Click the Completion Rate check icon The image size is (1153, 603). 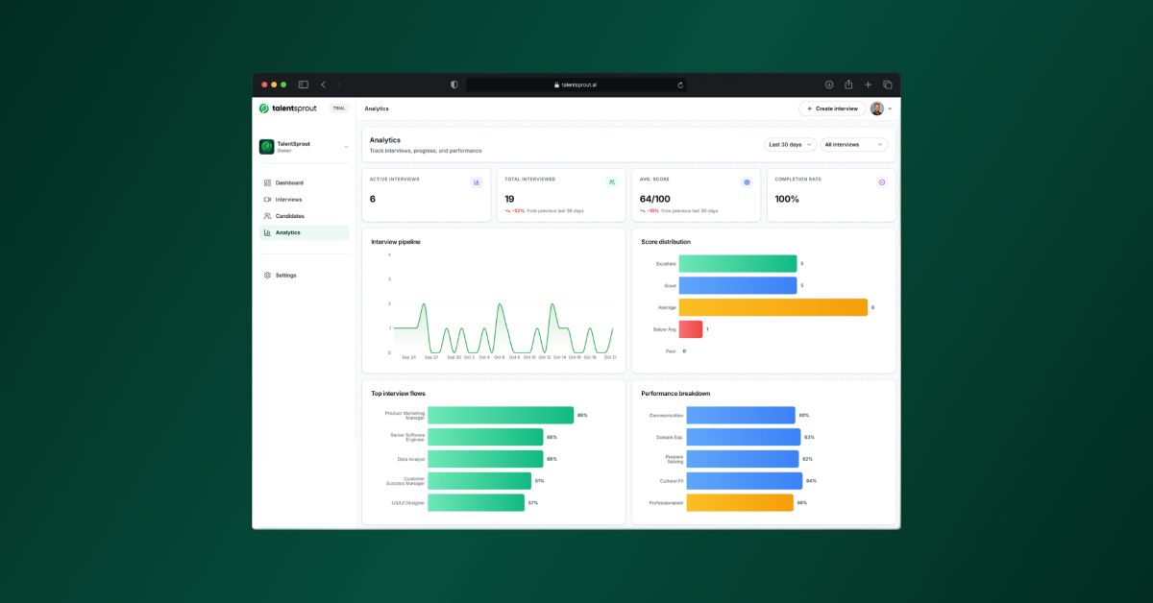click(x=882, y=181)
